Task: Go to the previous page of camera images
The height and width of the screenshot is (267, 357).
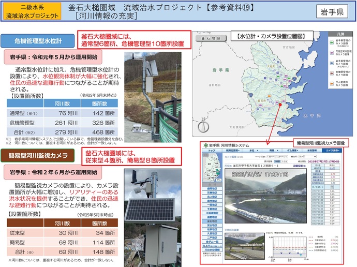Action: pyautogui.click(x=272, y=157)
